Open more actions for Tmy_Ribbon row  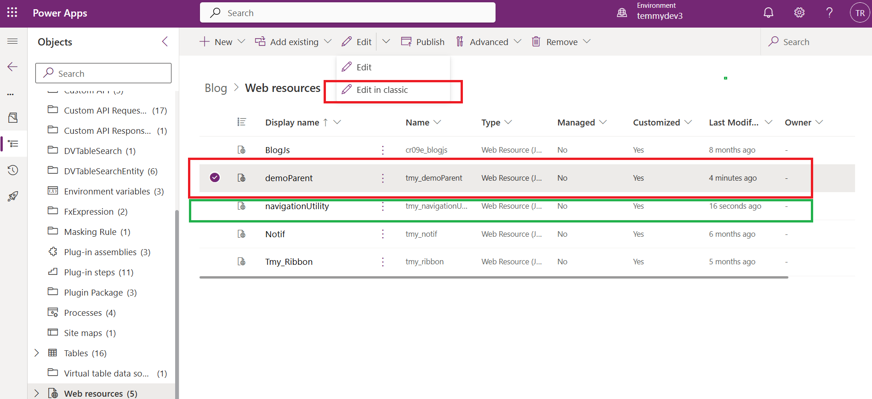coord(382,262)
